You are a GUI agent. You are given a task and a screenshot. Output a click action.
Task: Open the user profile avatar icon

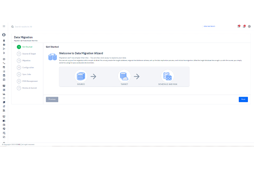[4, 35]
